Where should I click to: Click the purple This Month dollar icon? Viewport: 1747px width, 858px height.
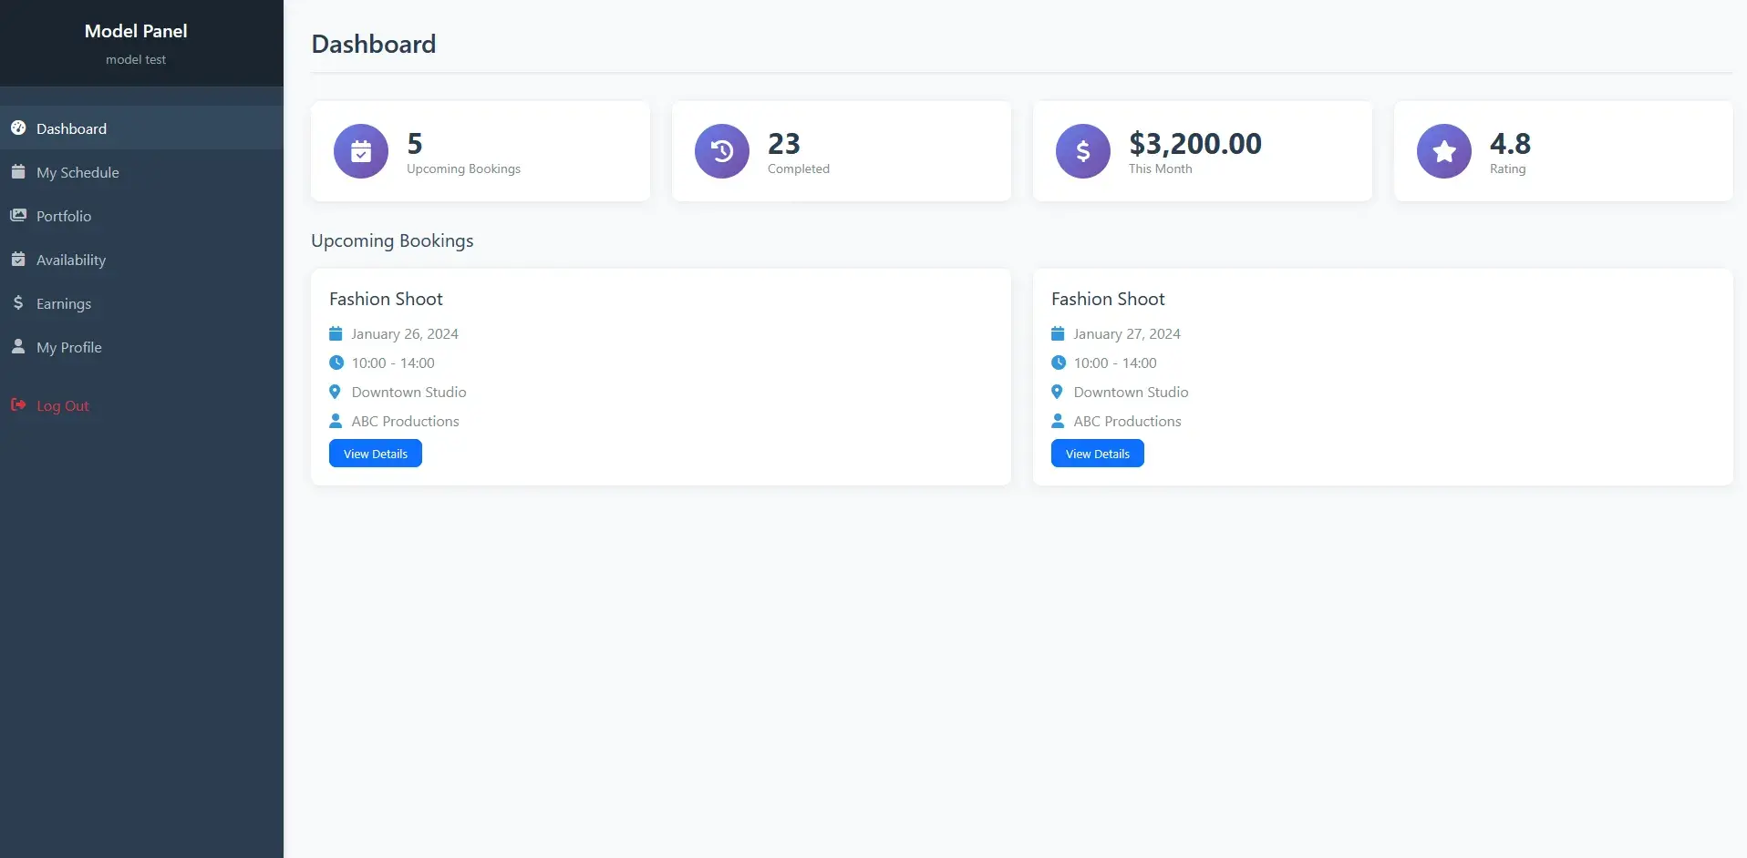pyautogui.click(x=1083, y=151)
